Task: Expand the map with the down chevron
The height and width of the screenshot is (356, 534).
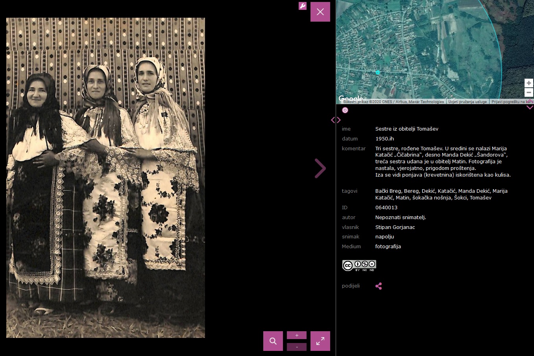Action: tap(530, 107)
